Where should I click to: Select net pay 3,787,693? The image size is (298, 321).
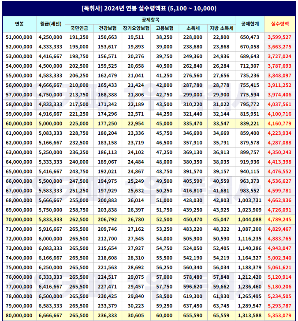pyautogui.click(x=280, y=66)
